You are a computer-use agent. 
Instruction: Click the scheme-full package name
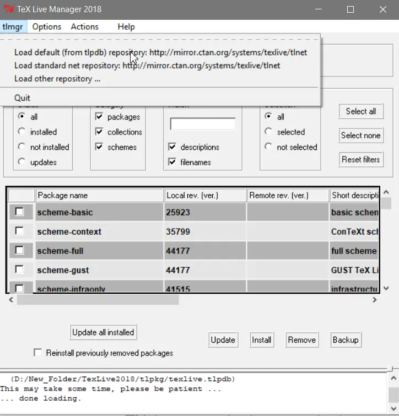(x=60, y=251)
